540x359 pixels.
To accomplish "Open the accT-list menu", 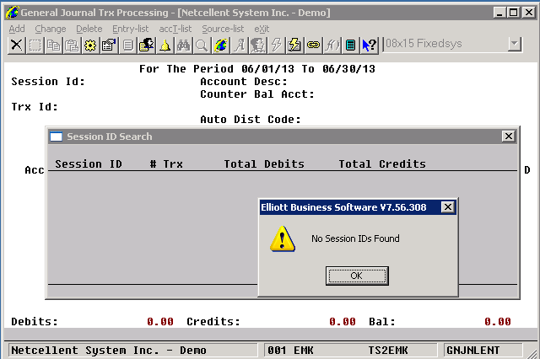I will [175, 29].
